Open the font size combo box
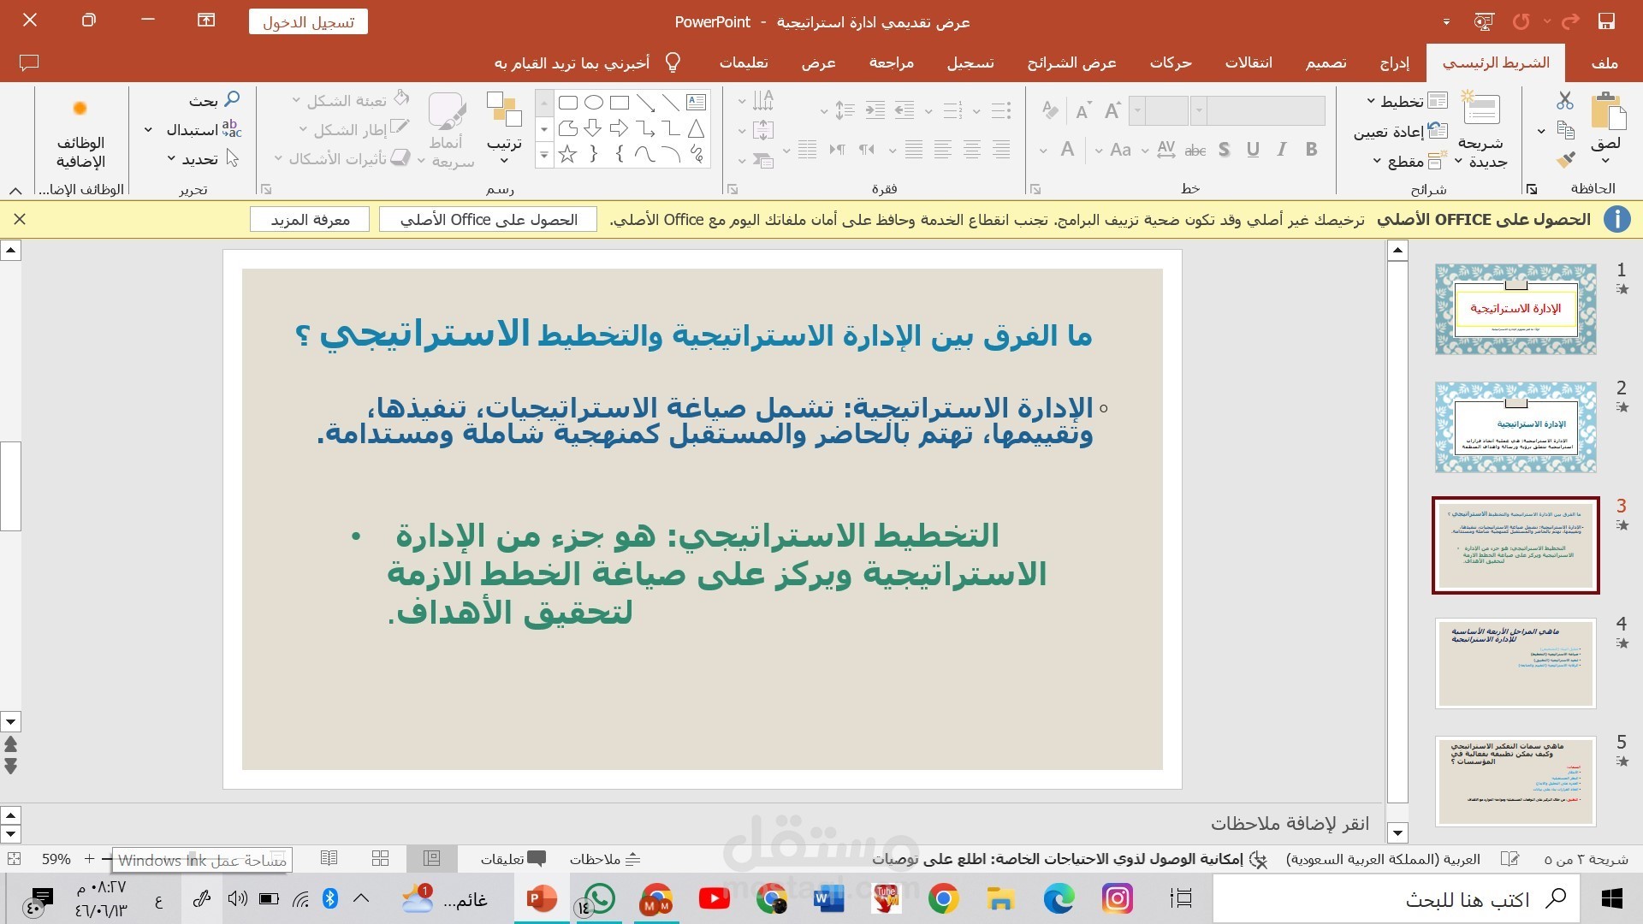The image size is (1643, 924). 1160,110
